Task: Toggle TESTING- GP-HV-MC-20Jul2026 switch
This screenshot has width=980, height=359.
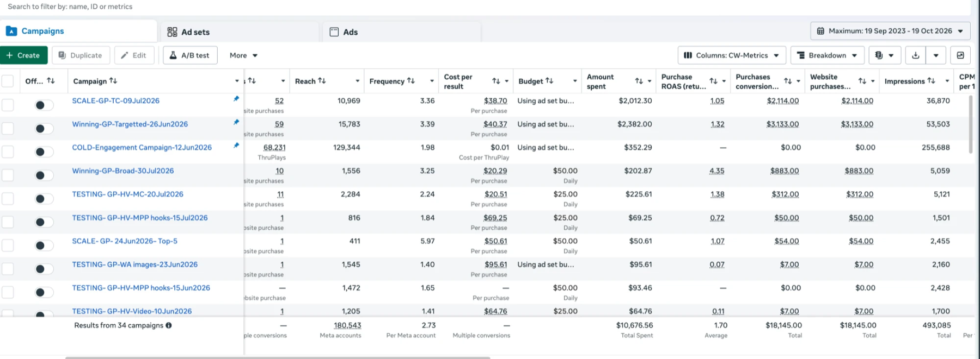Action: click(x=44, y=199)
